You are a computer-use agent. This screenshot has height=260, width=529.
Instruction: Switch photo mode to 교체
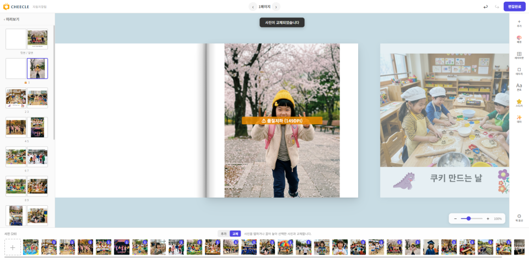pyautogui.click(x=235, y=234)
